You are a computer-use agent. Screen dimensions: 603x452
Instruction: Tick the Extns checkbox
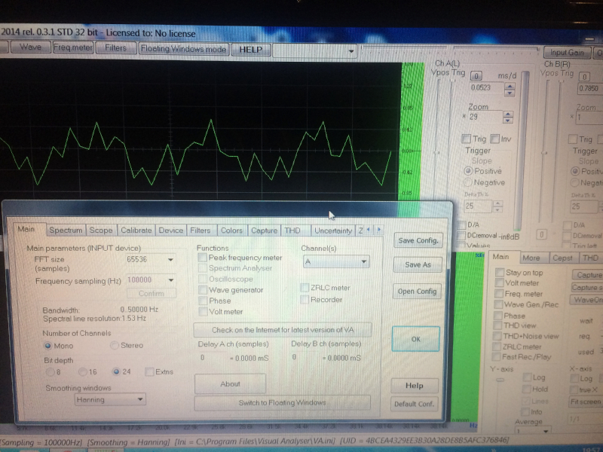(149, 371)
